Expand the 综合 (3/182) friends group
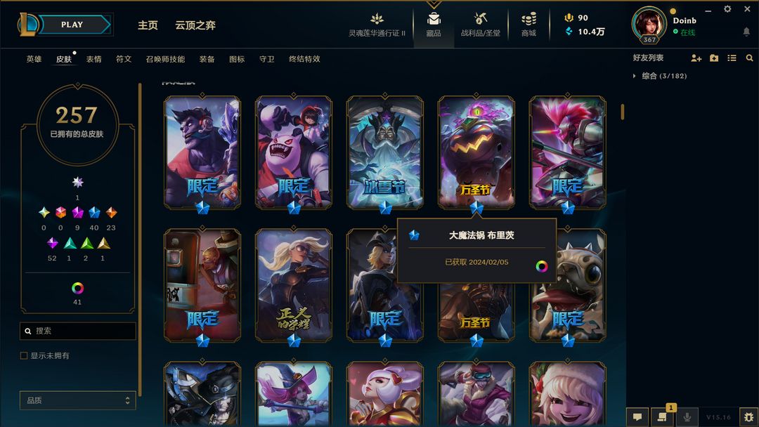Image resolution: width=759 pixels, height=427 pixels. pos(660,76)
